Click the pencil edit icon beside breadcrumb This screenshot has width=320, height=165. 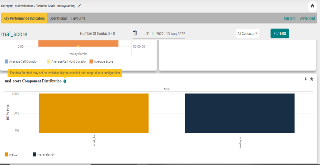[79, 6]
